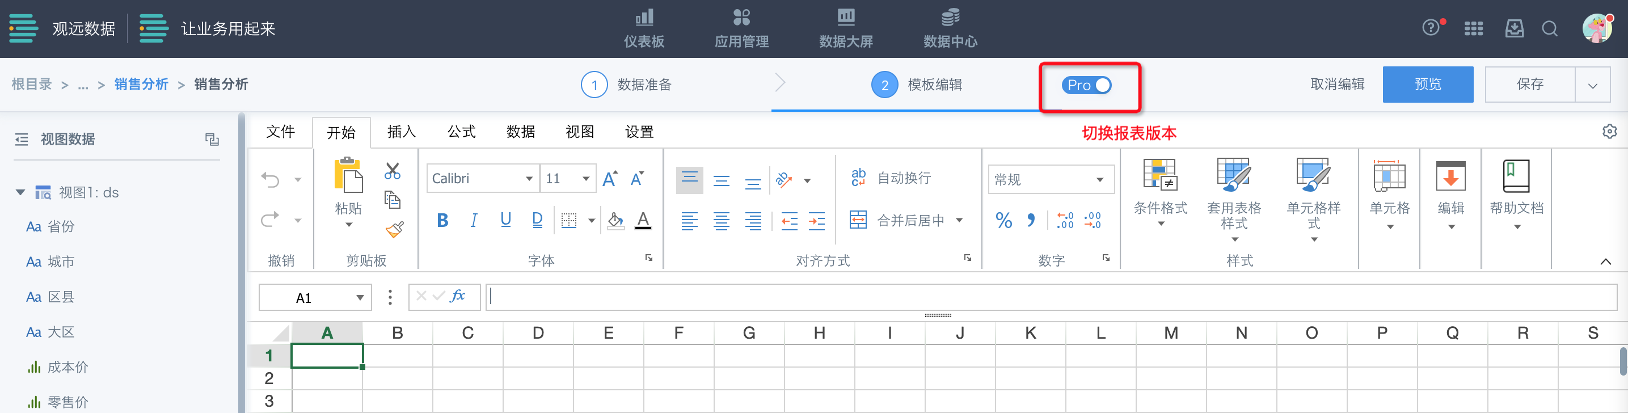Open the Calibri font family dropdown
Screen dimensions: 1628x413
point(528,179)
